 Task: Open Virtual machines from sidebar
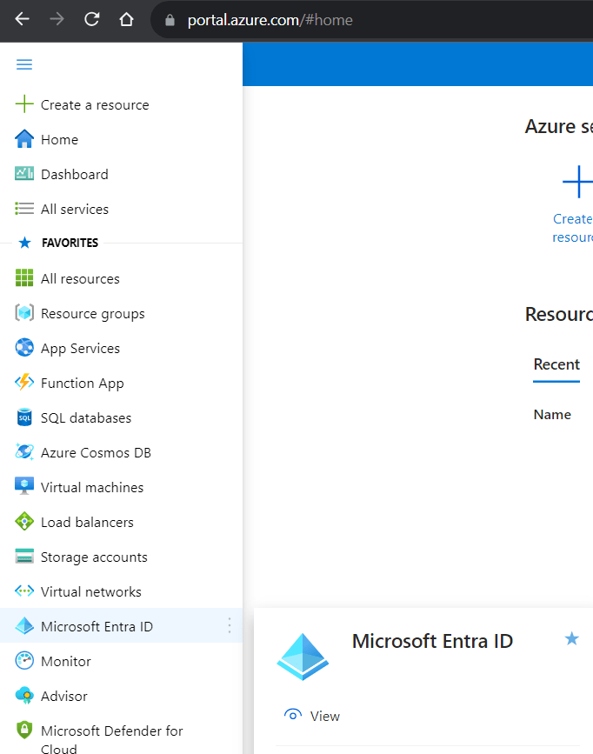pyautogui.click(x=91, y=487)
